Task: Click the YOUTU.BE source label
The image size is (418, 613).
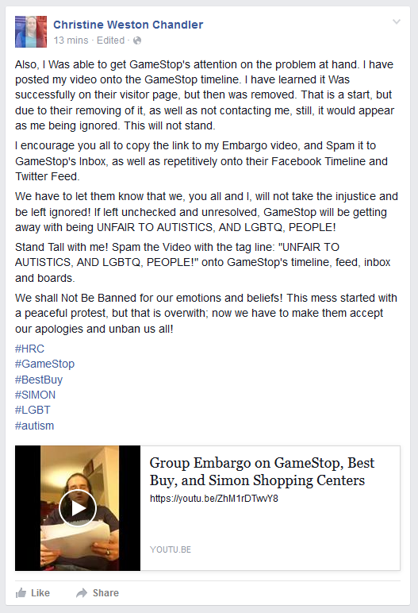Action: point(171,549)
